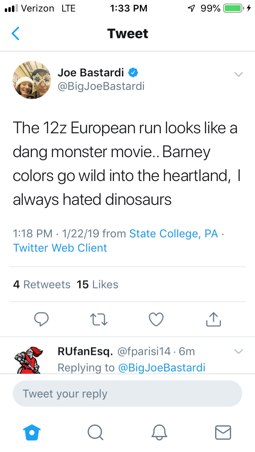View the 15 Likes list
This screenshot has height=452, width=255.
(x=98, y=284)
